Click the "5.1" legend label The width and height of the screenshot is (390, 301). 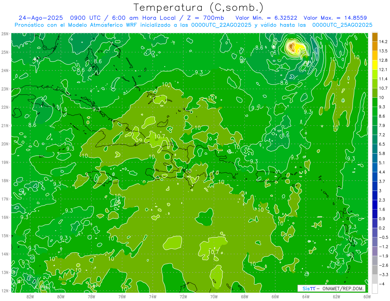click(382, 163)
